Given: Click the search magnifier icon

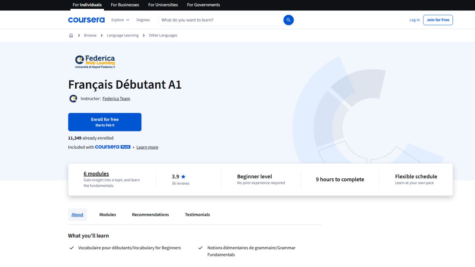Looking at the screenshot, I should [288, 20].
